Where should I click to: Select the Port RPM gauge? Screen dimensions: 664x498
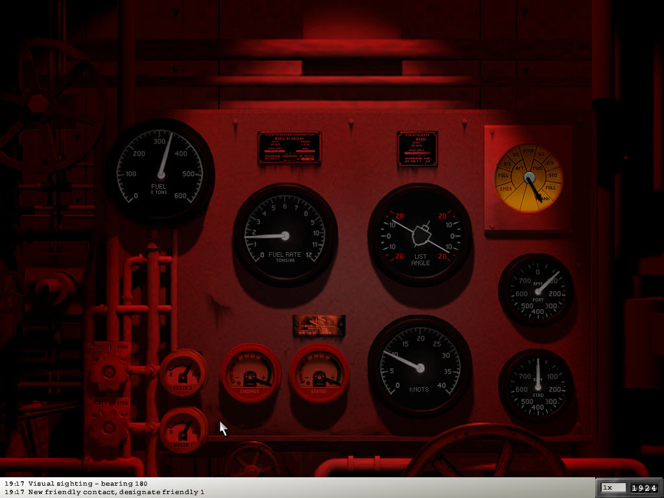pos(536,290)
